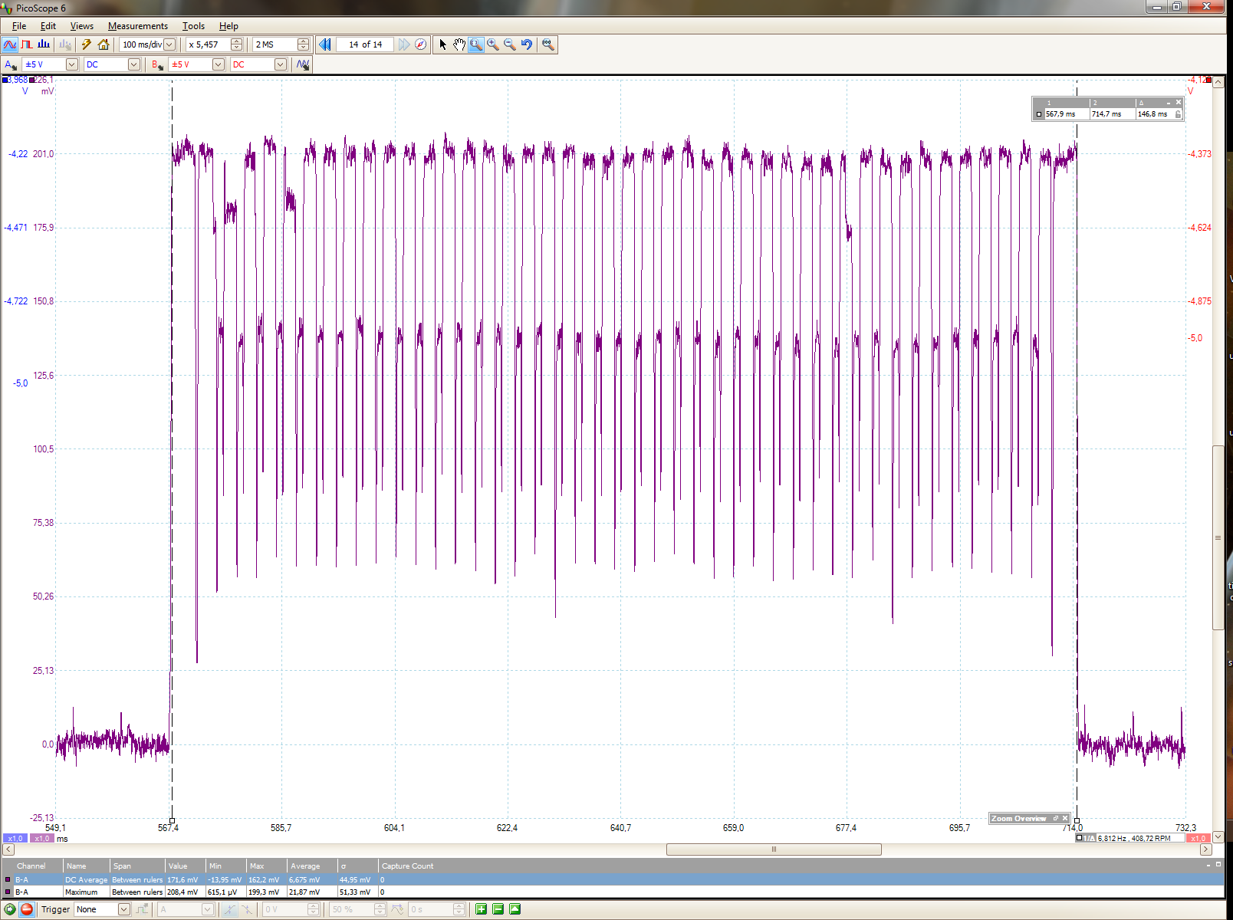Open Channel A options button

click(x=11, y=64)
